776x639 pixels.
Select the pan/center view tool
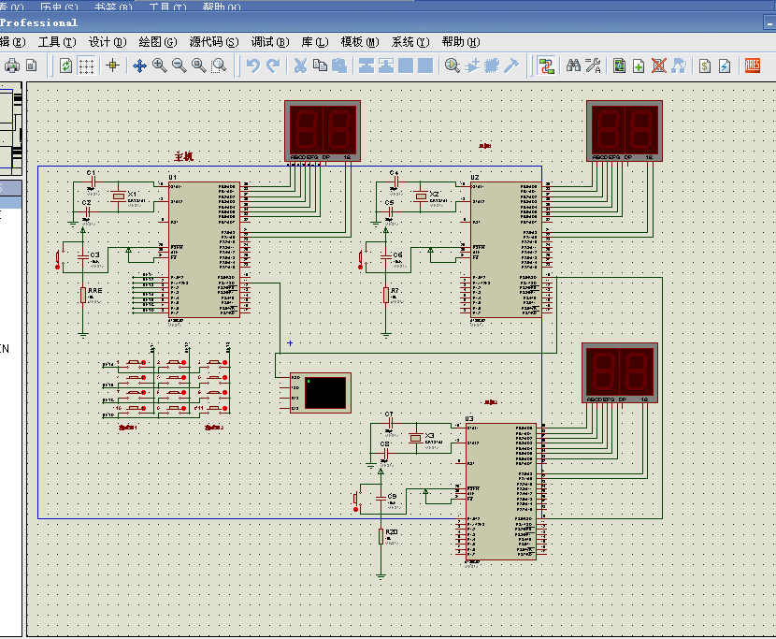[139, 65]
